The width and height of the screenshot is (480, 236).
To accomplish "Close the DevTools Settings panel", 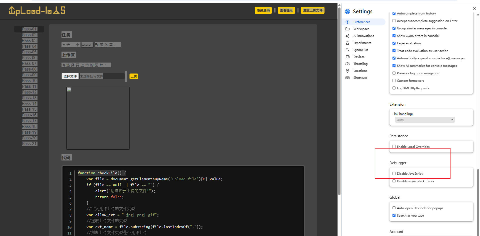I will [x=474, y=8].
